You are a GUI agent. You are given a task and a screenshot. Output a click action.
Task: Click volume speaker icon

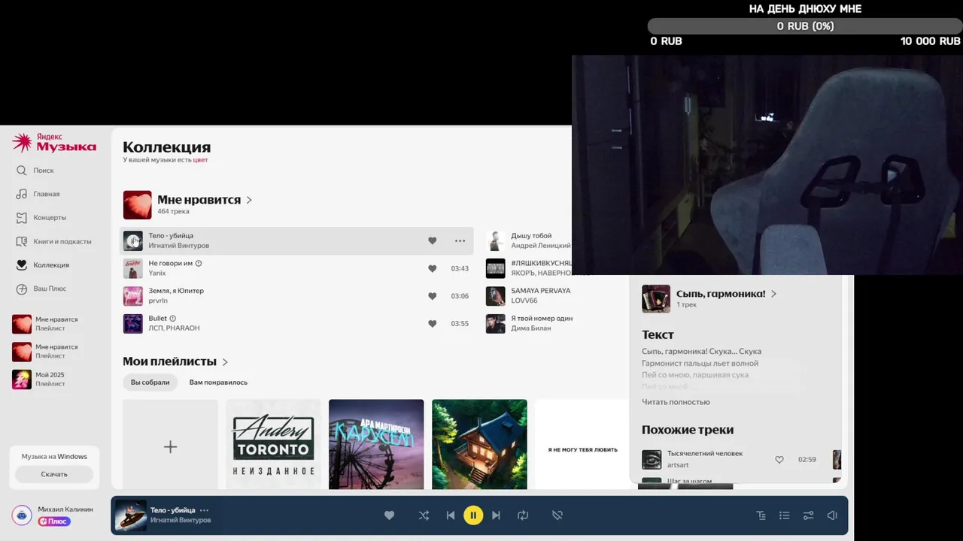pos(832,515)
